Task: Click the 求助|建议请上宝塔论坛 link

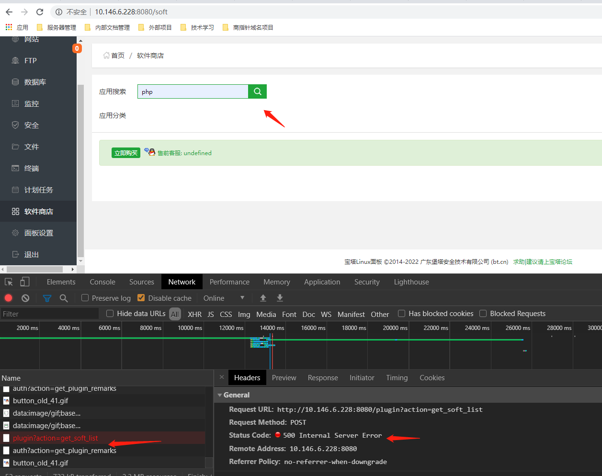Action: pyautogui.click(x=543, y=261)
